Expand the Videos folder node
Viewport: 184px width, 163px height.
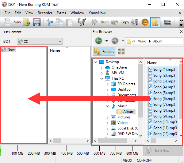(x=108, y=123)
